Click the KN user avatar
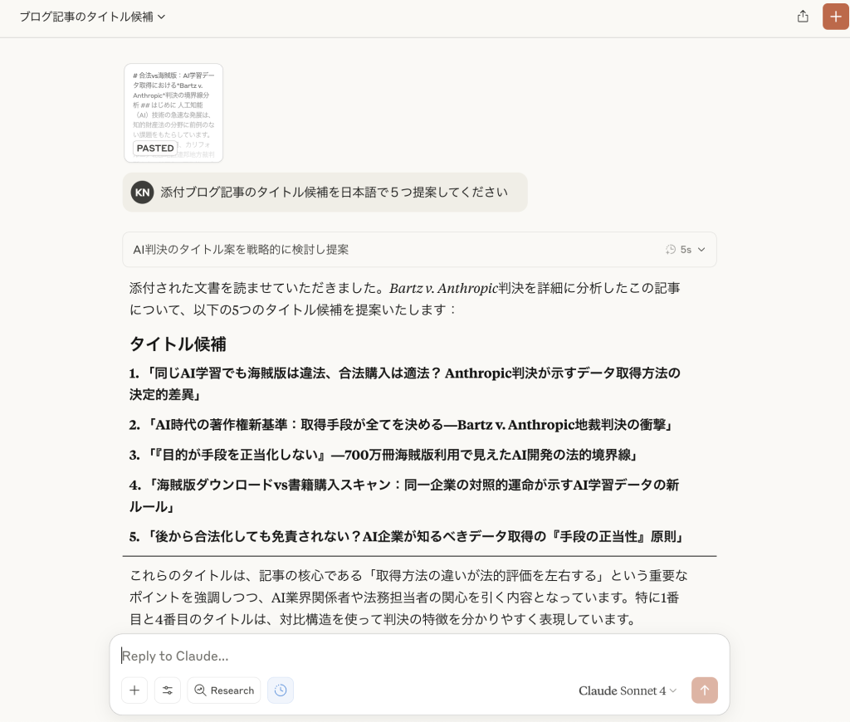This screenshot has height=722, width=850. pyautogui.click(x=143, y=193)
